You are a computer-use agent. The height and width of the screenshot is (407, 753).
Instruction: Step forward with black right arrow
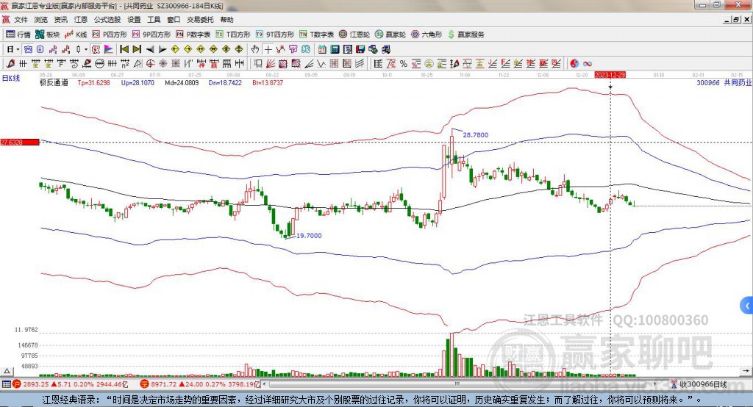163,49
